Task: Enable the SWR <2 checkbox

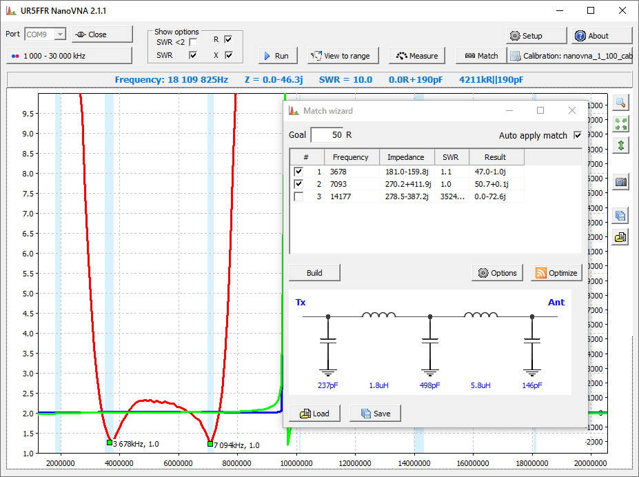Action: [194, 43]
